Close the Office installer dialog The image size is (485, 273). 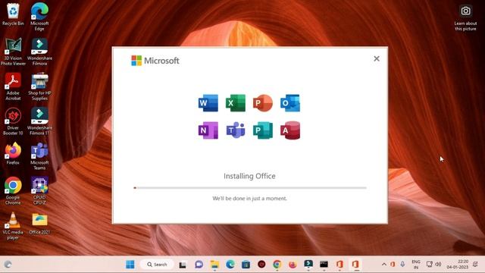(377, 59)
